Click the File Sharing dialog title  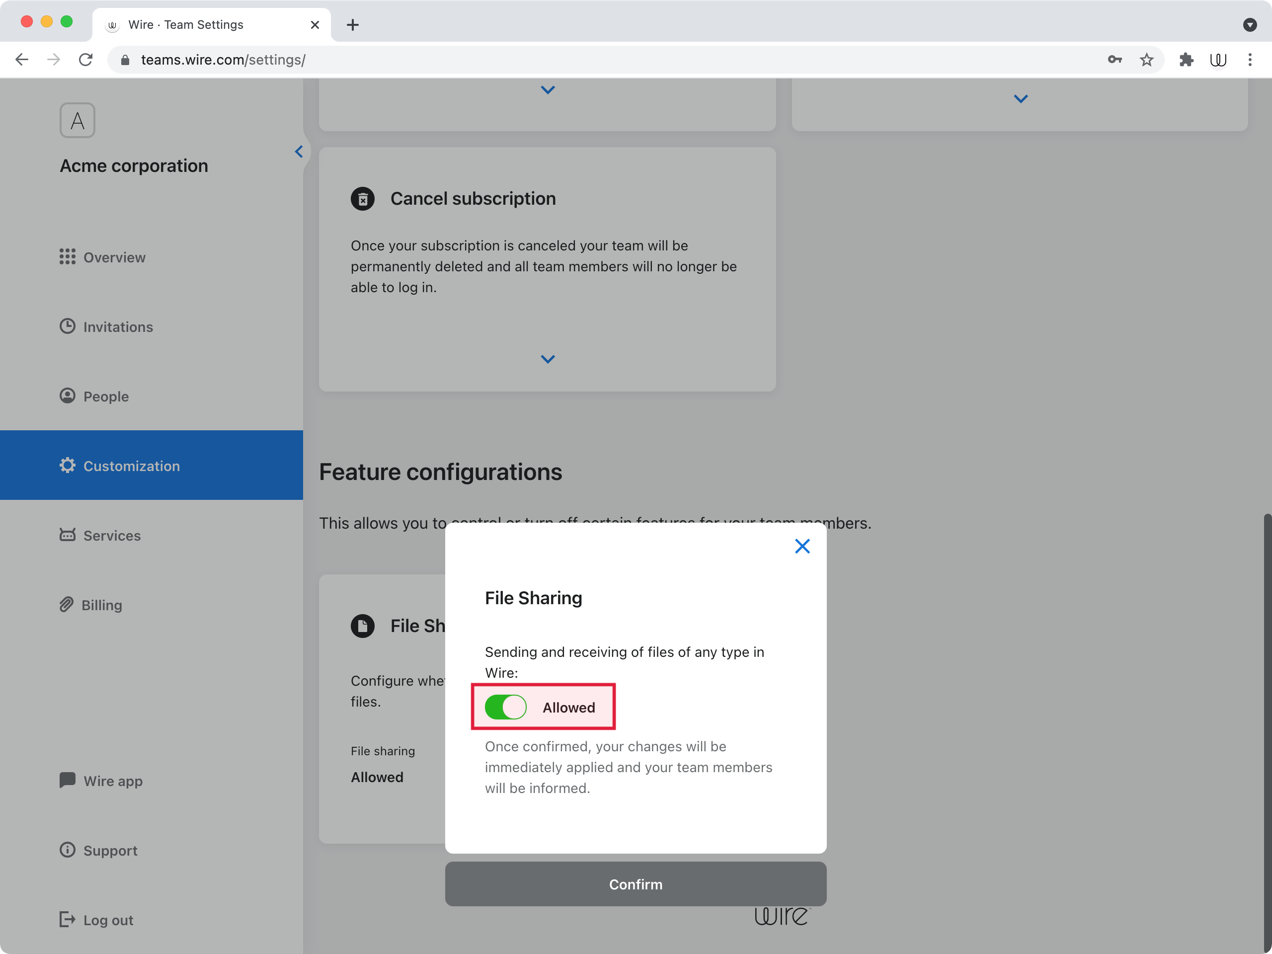coord(533,597)
